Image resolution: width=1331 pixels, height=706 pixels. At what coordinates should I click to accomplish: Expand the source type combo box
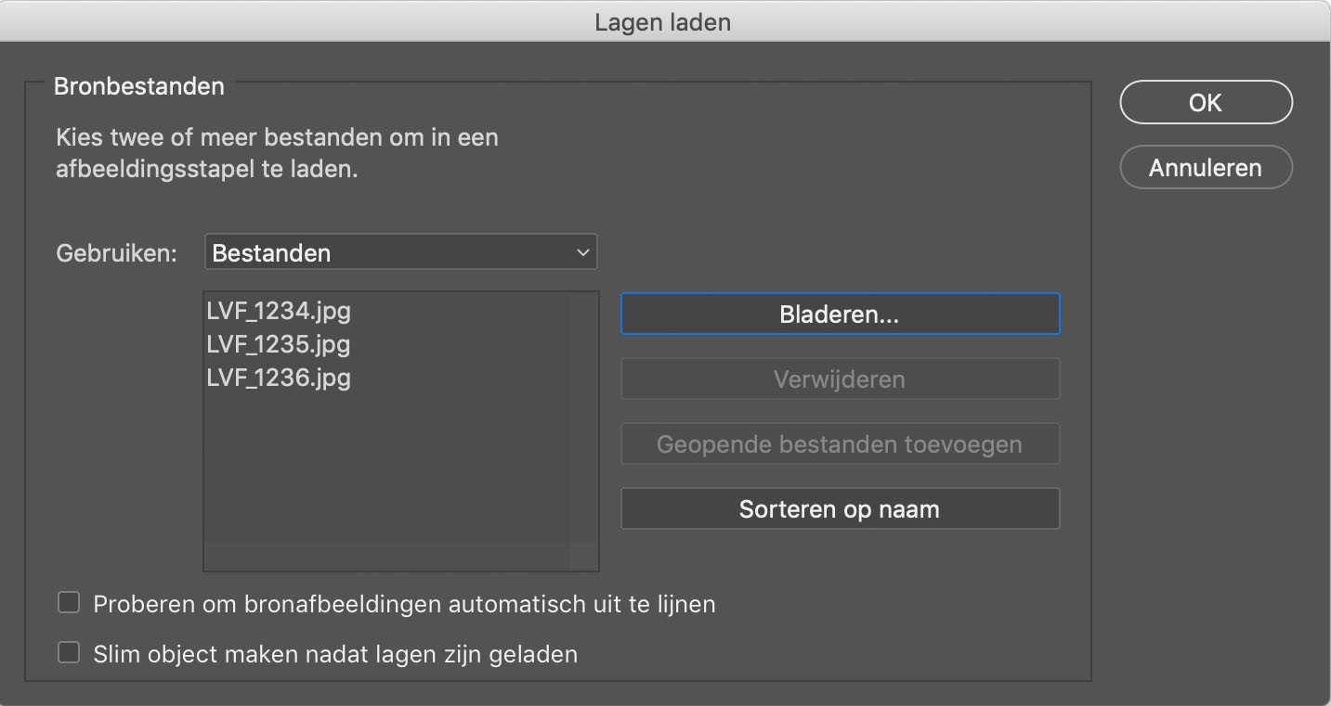pos(399,251)
